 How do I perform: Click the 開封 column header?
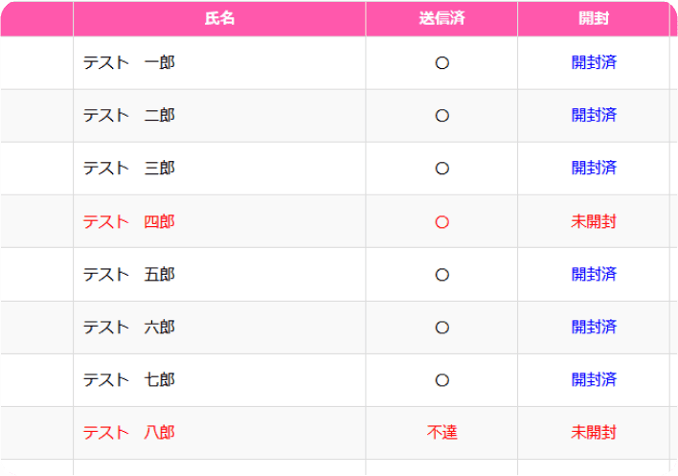(594, 18)
